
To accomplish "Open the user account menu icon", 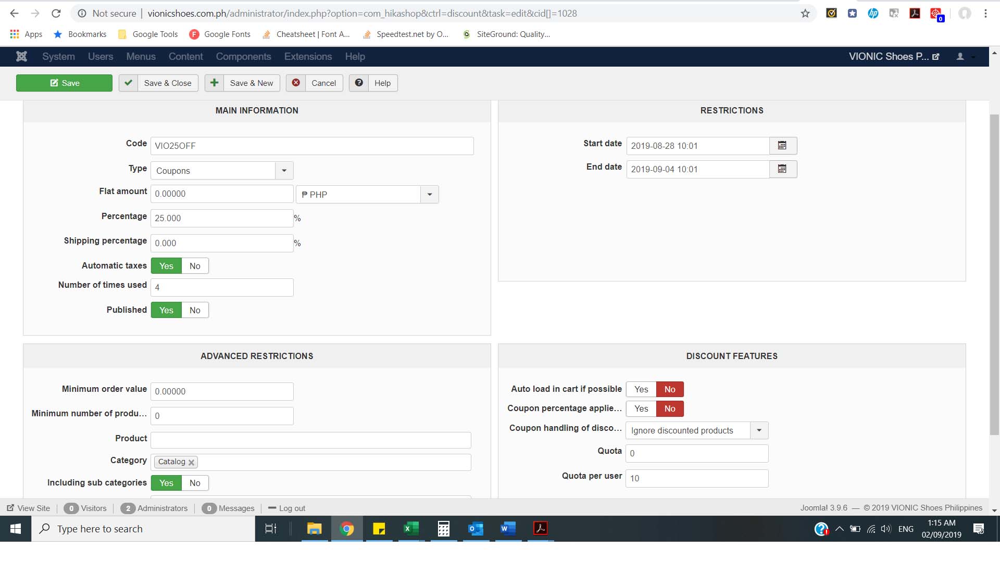I will pyautogui.click(x=960, y=56).
